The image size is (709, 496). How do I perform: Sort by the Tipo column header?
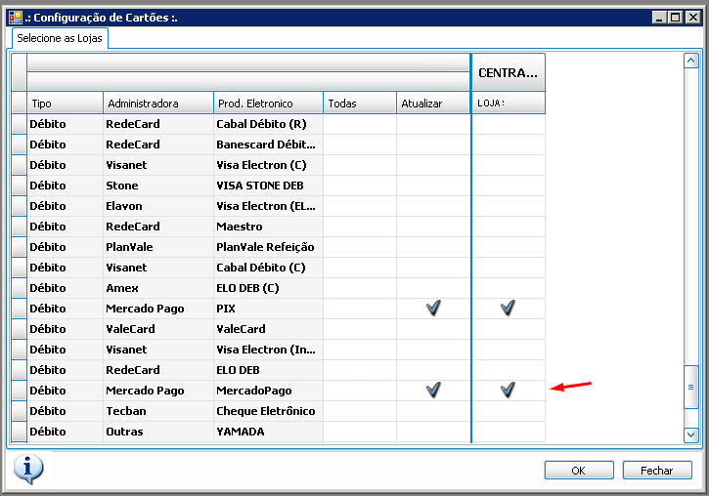66,103
